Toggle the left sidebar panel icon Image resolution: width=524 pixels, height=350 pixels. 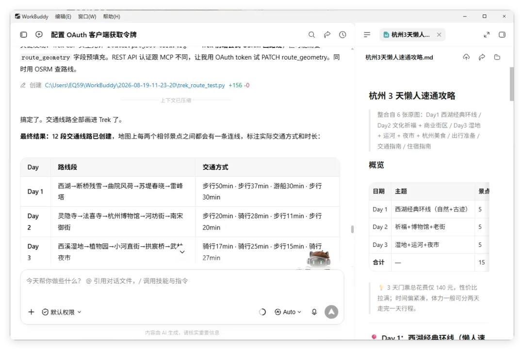coord(23,35)
